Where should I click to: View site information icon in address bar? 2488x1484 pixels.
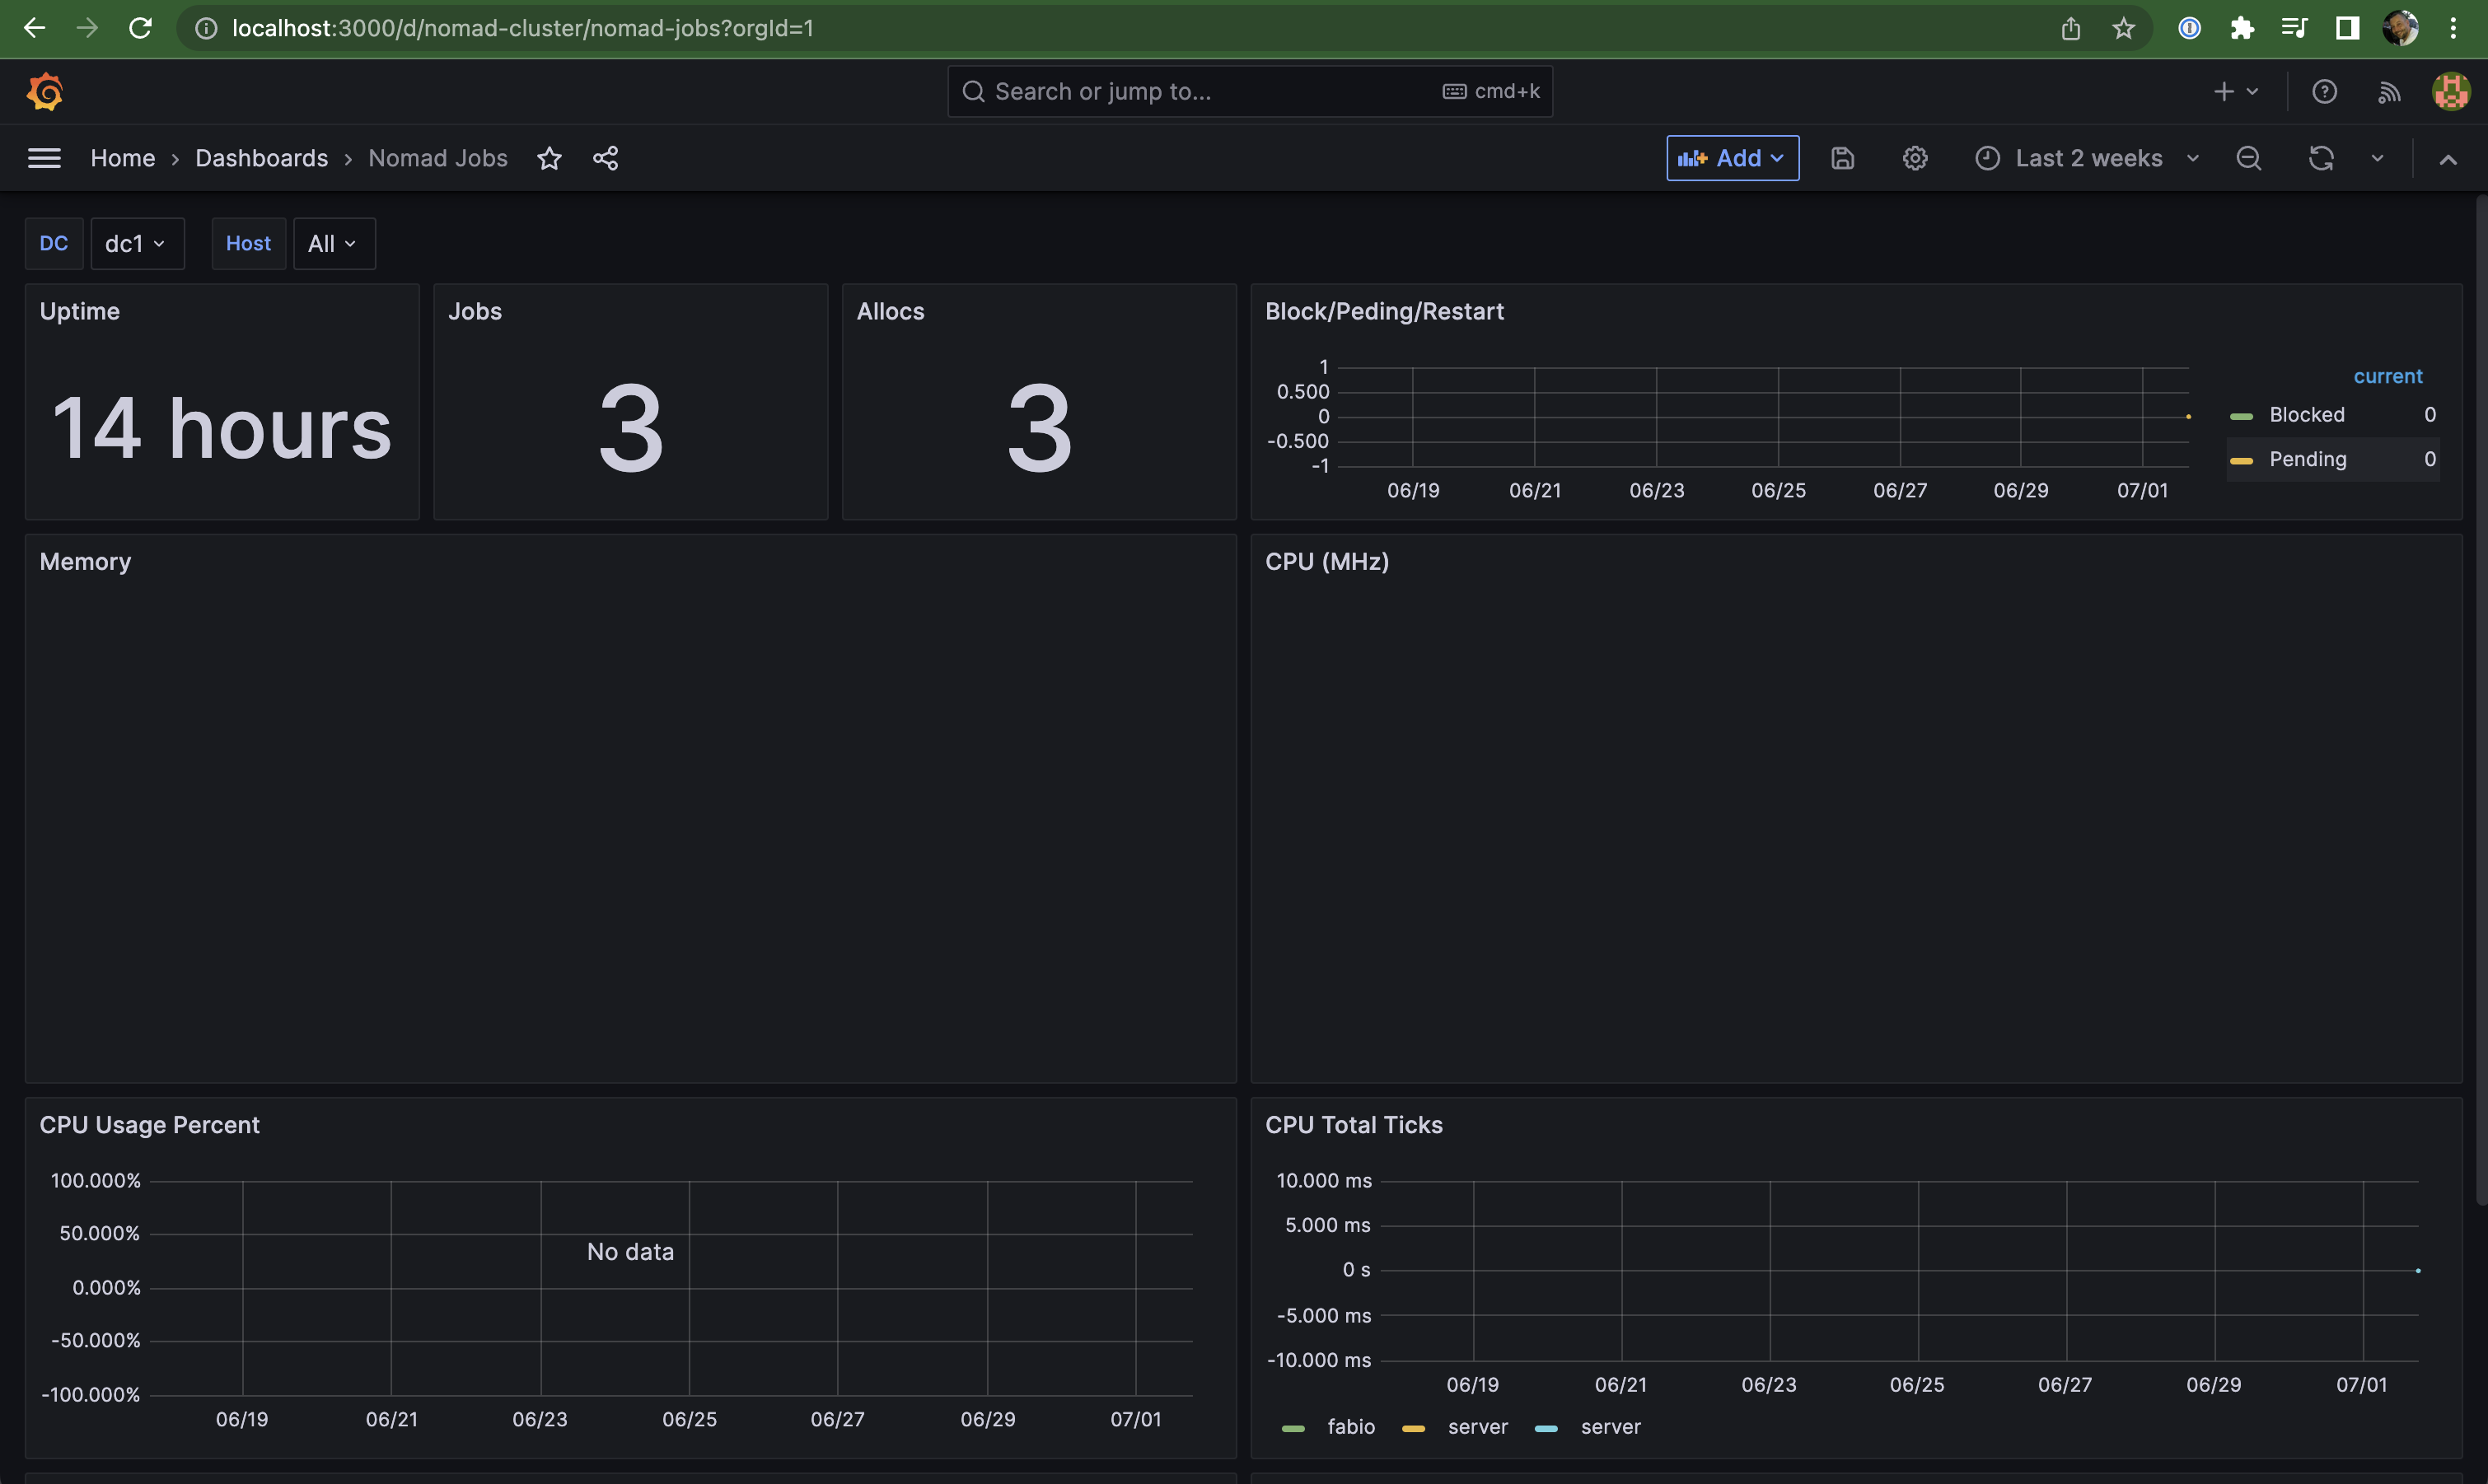point(206,28)
